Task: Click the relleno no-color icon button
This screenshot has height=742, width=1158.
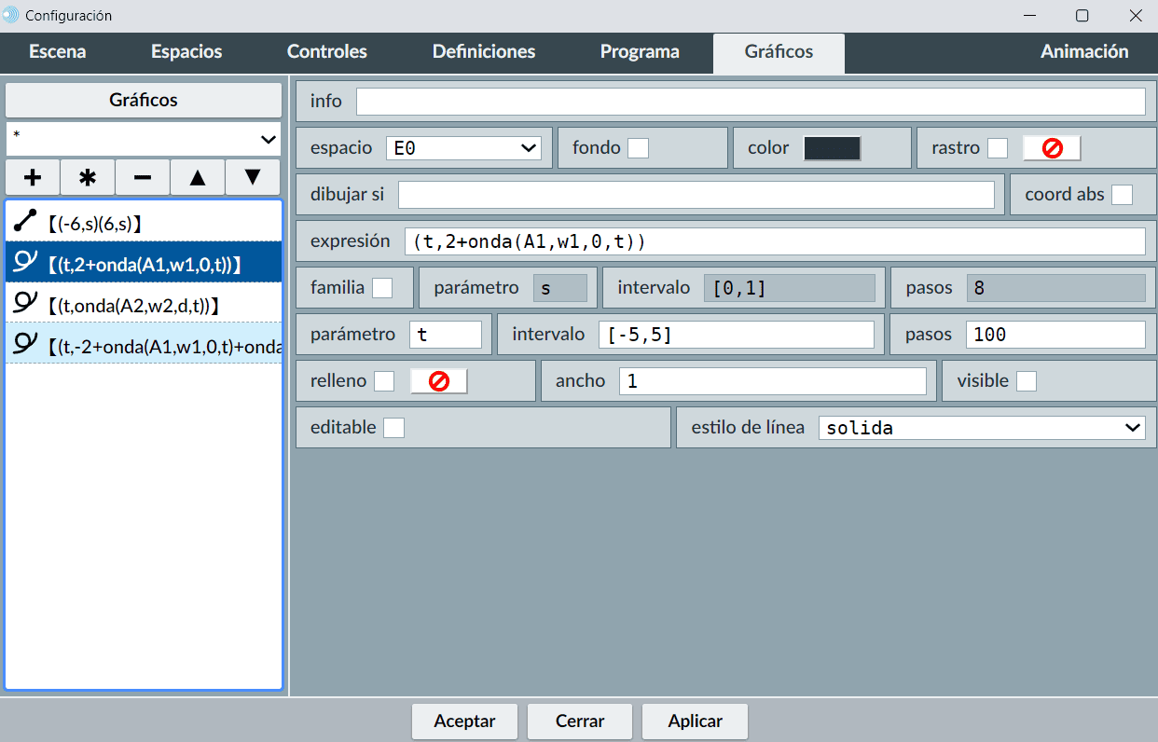Action: pyautogui.click(x=438, y=381)
